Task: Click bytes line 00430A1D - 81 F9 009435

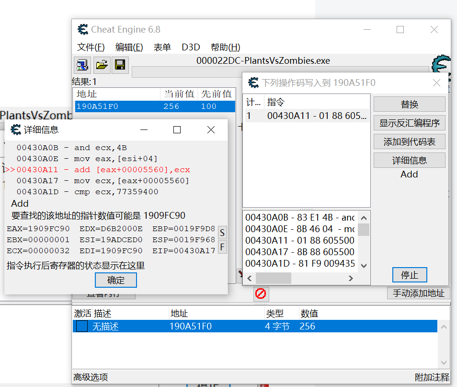Action: pos(300,263)
